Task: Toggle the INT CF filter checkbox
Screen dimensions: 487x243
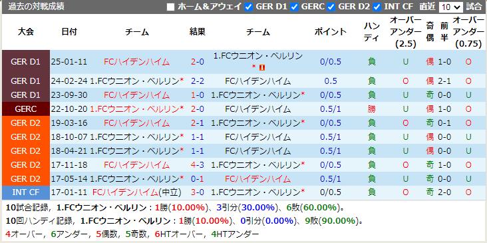Action: (x=377, y=7)
